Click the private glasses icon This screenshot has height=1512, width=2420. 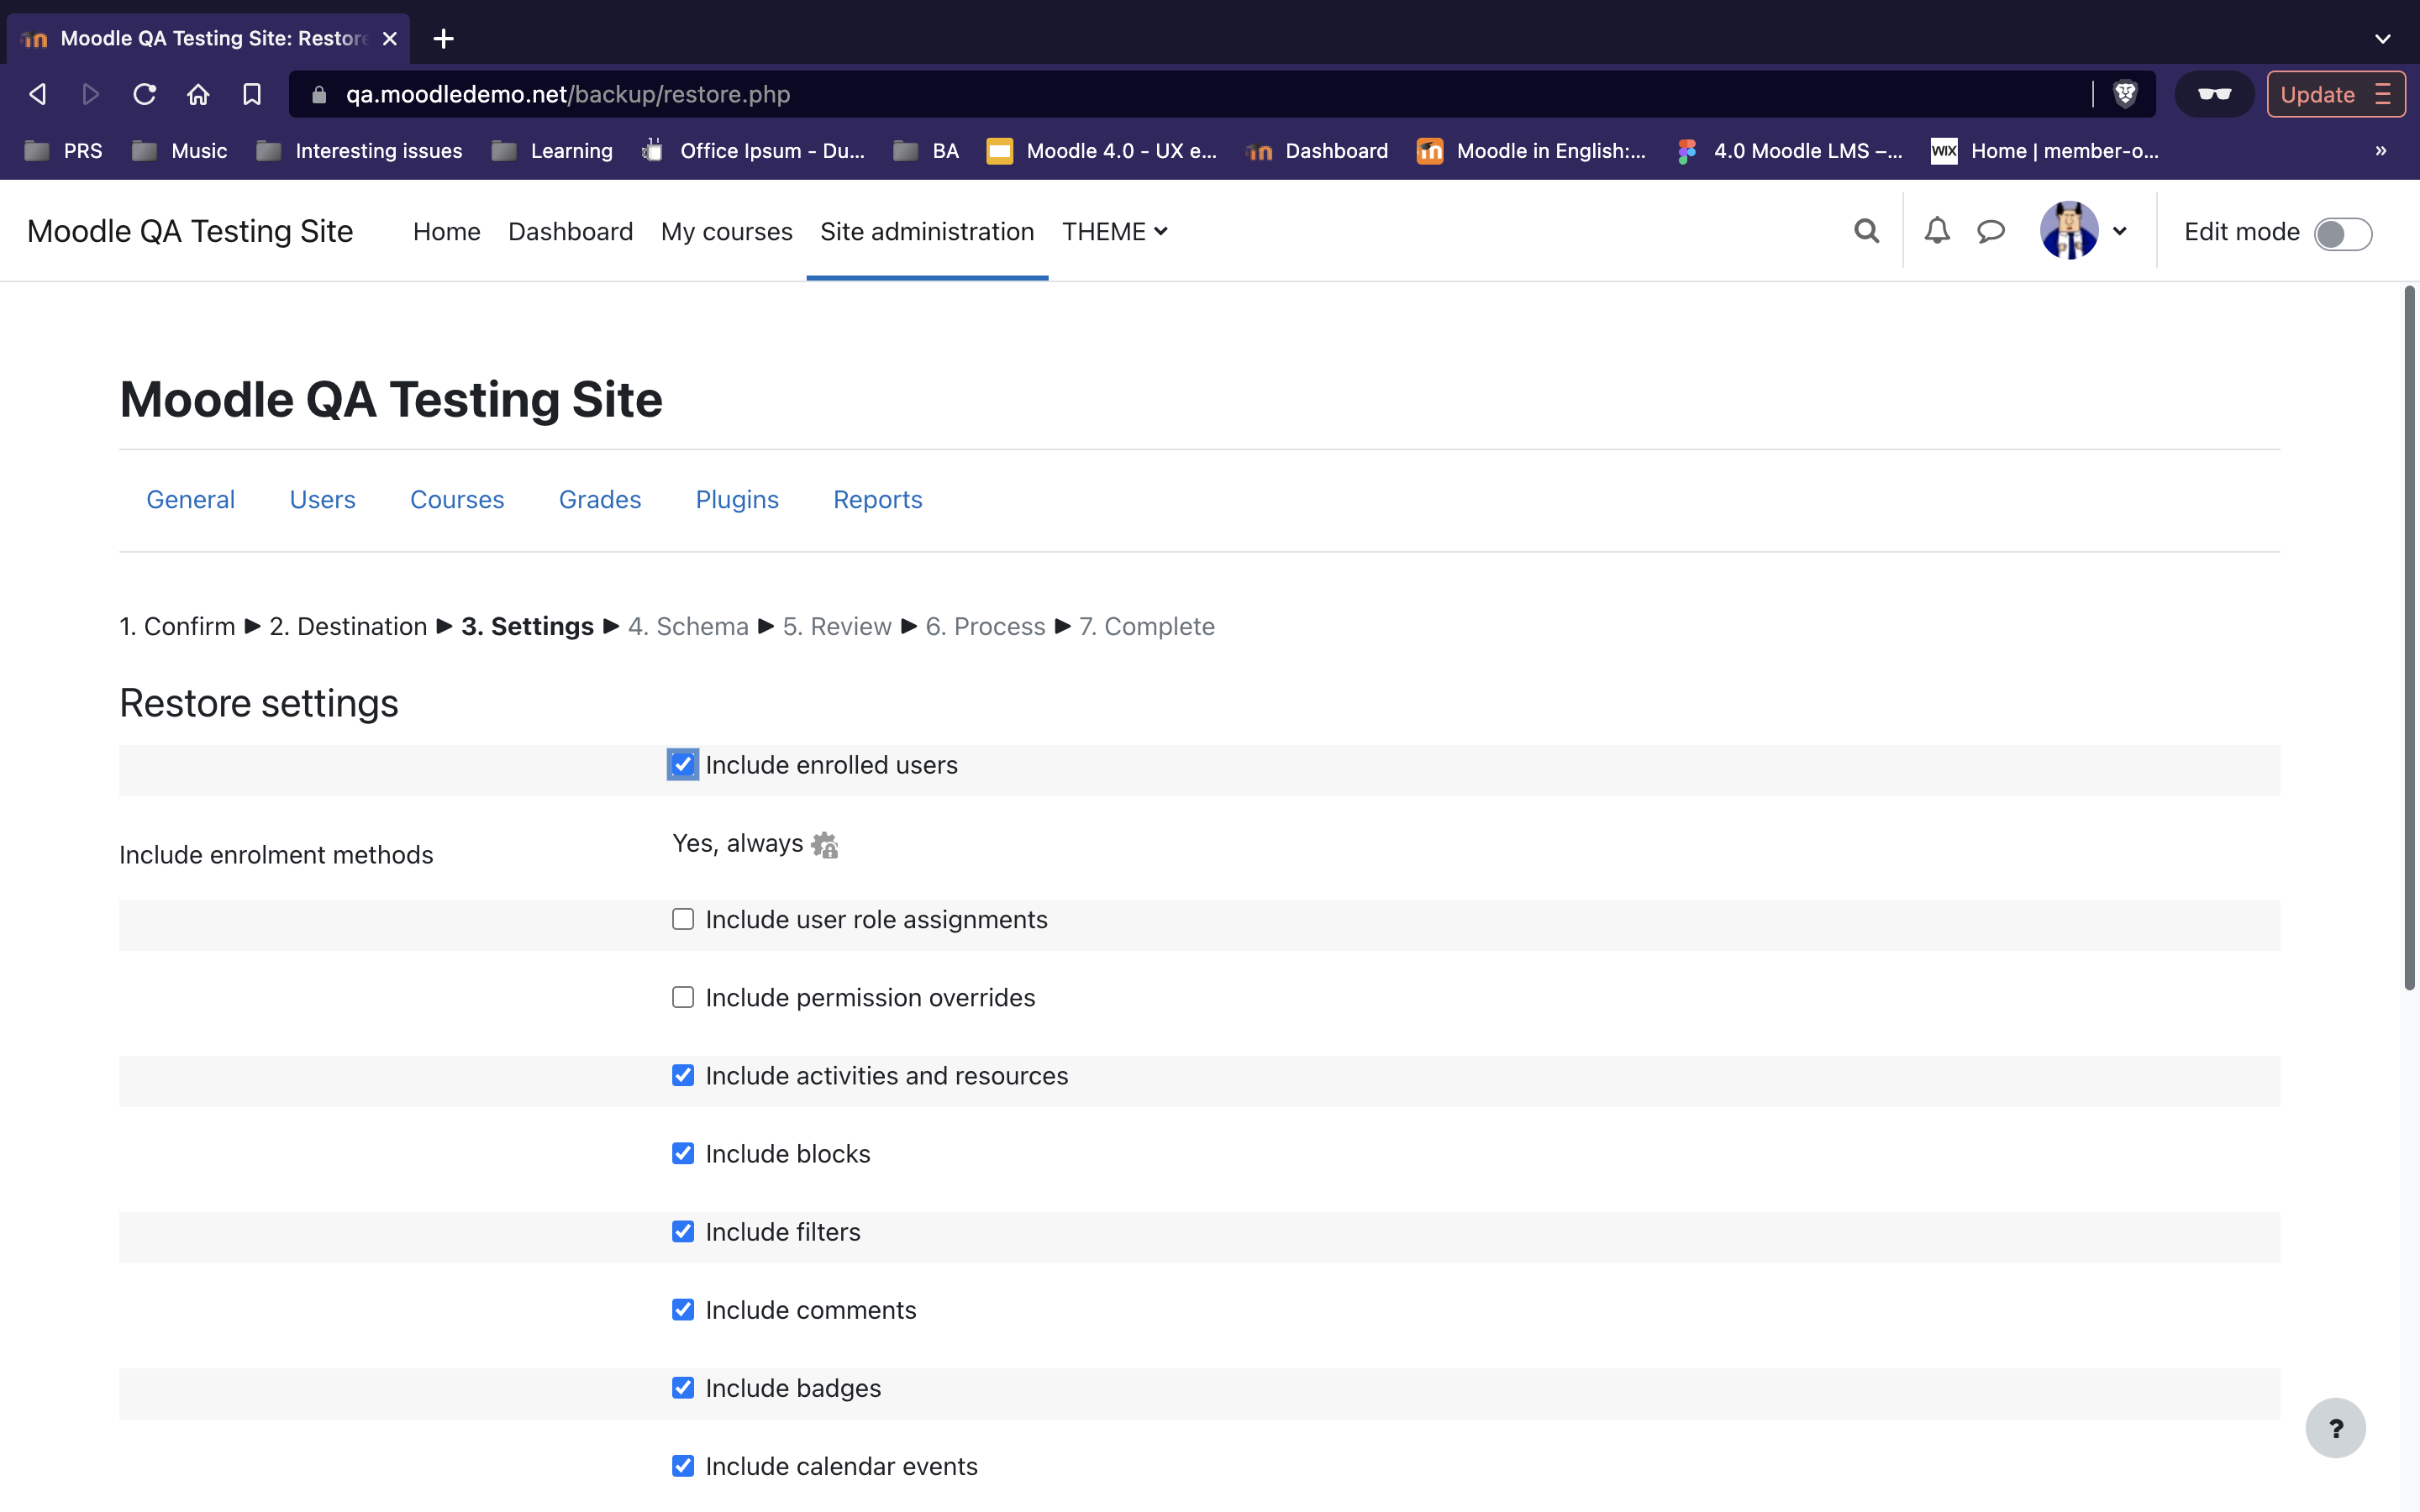[2214, 94]
